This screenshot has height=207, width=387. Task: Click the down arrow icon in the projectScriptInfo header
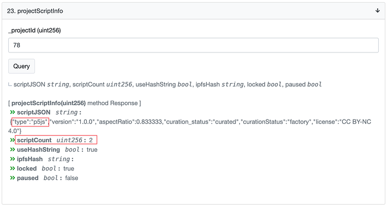click(x=378, y=11)
